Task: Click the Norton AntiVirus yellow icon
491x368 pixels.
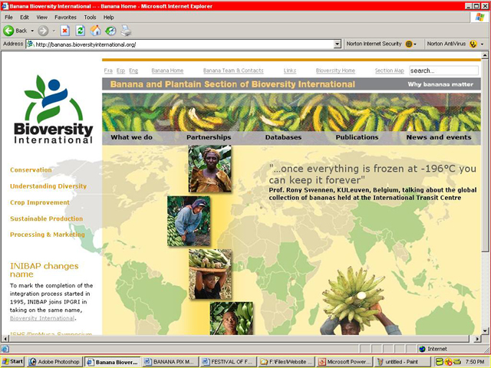Action: point(473,44)
